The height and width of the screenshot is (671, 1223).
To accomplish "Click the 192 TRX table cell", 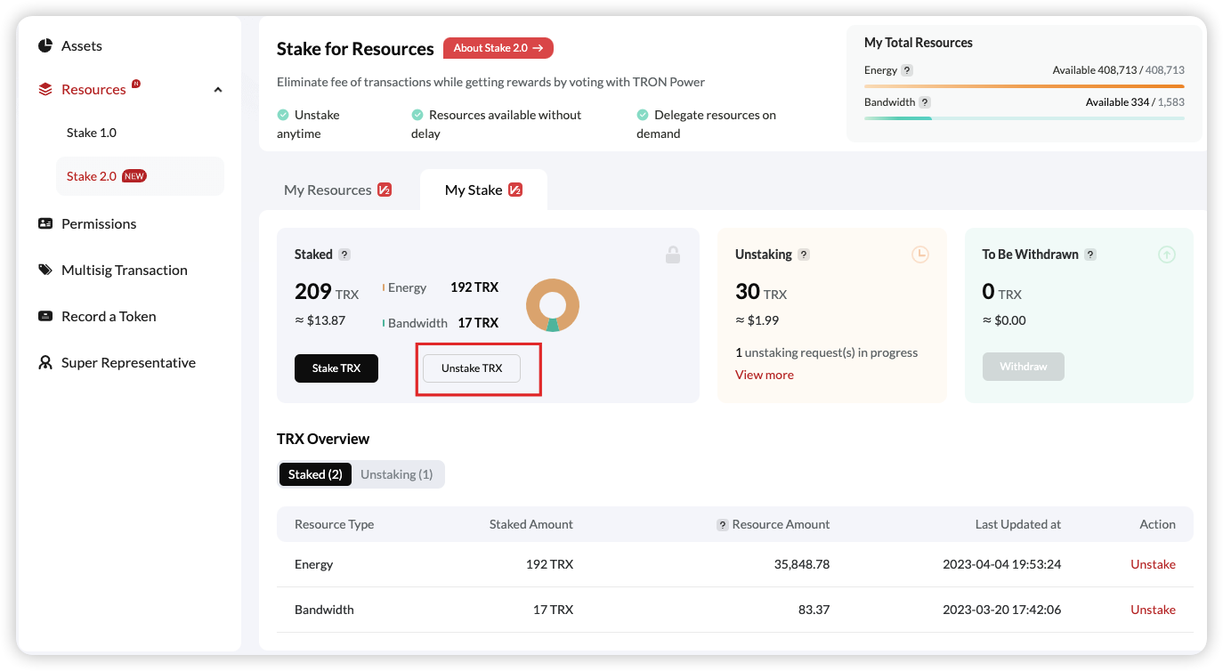I will point(549,564).
